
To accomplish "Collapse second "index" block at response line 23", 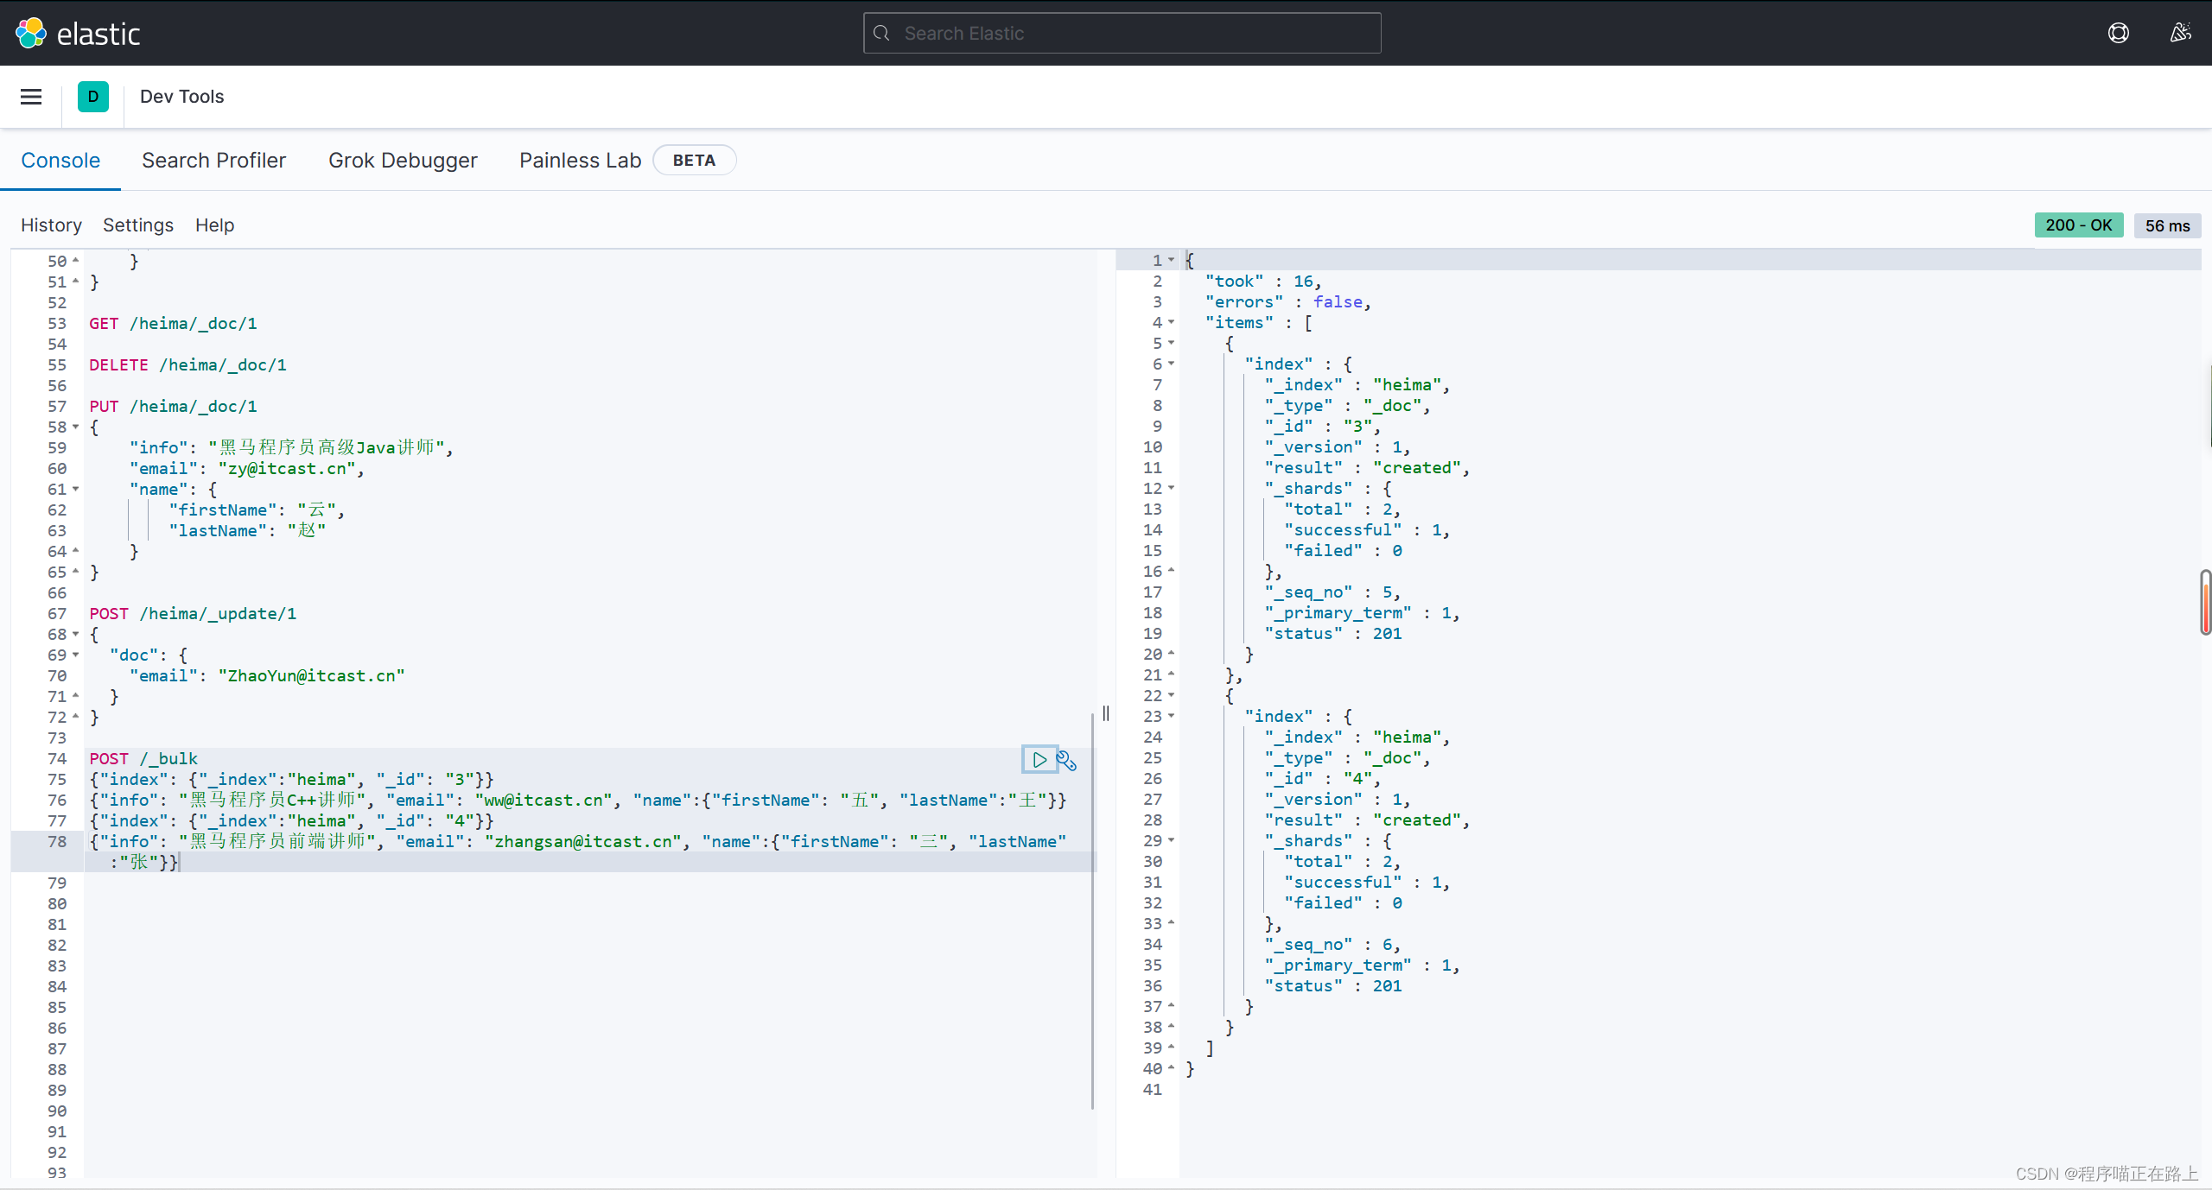I will point(1172,717).
